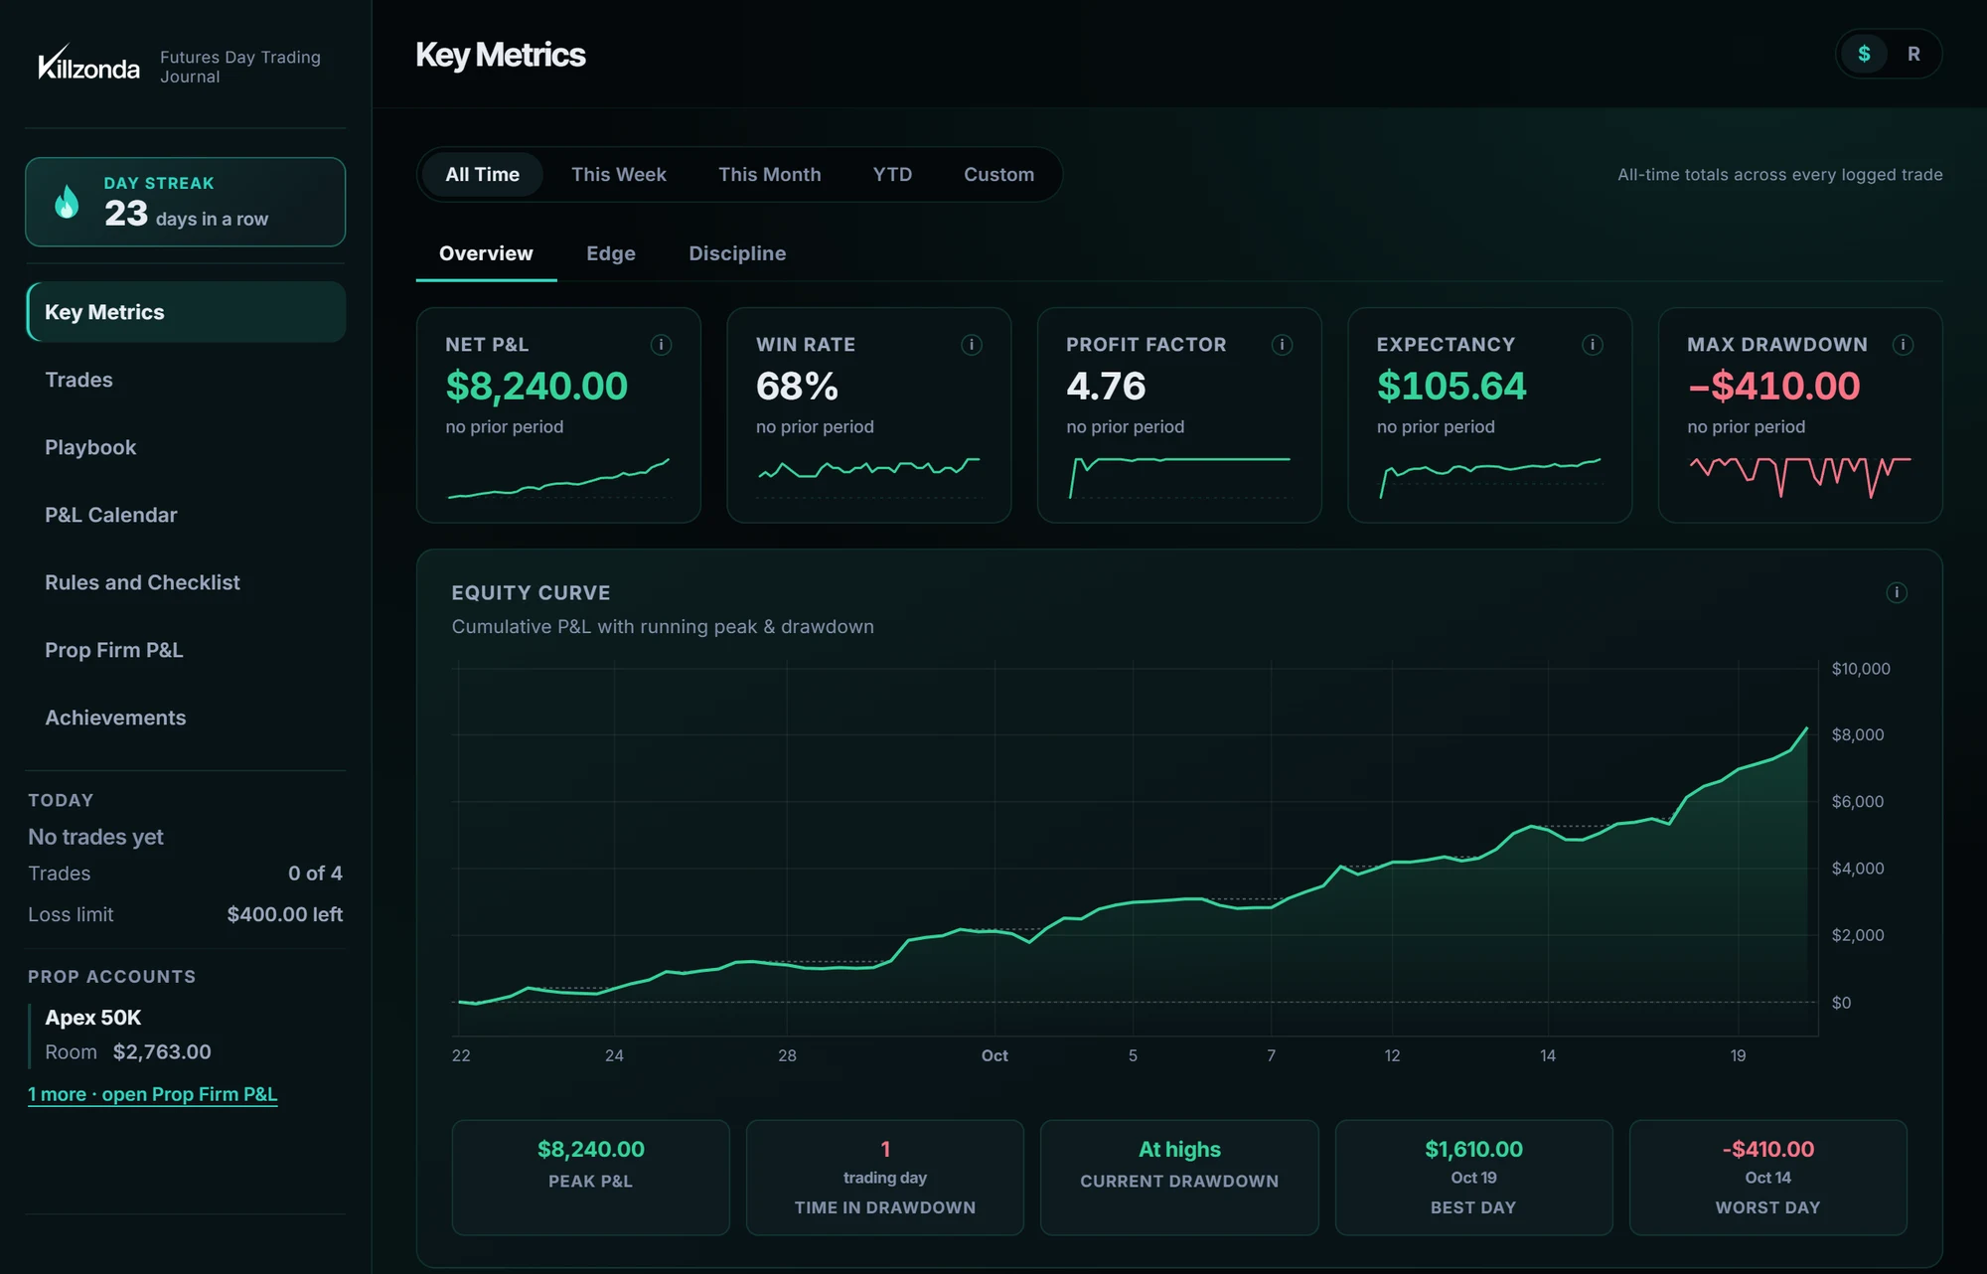This screenshot has width=1987, height=1274.
Task: Open Rules and Checklist page
Action: coord(186,582)
